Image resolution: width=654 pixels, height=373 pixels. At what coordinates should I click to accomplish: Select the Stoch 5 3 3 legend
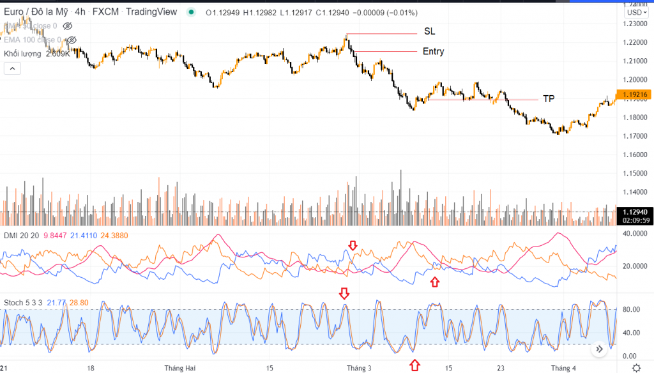click(x=23, y=301)
